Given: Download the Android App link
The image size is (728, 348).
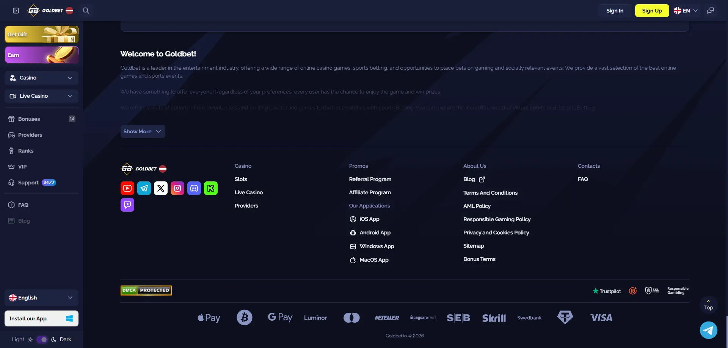Looking at the screenshot, I should pos(370,233).
